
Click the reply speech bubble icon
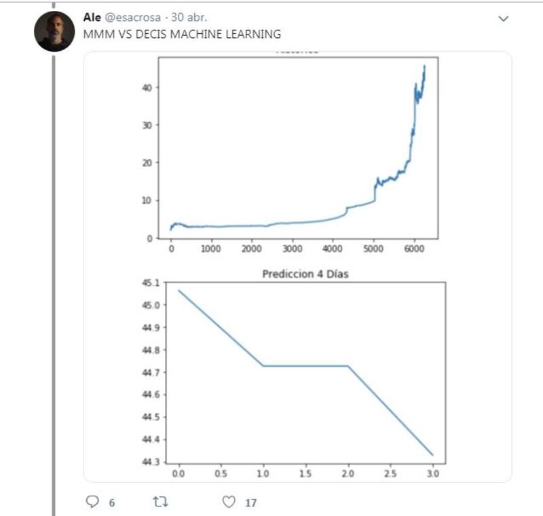93,502
